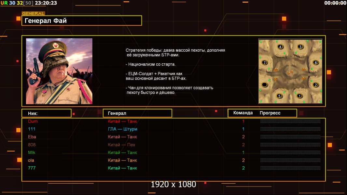Click the yellow GENERAL tag label
Viewport: 347px width, 195px height.
[x=34, y=13]
